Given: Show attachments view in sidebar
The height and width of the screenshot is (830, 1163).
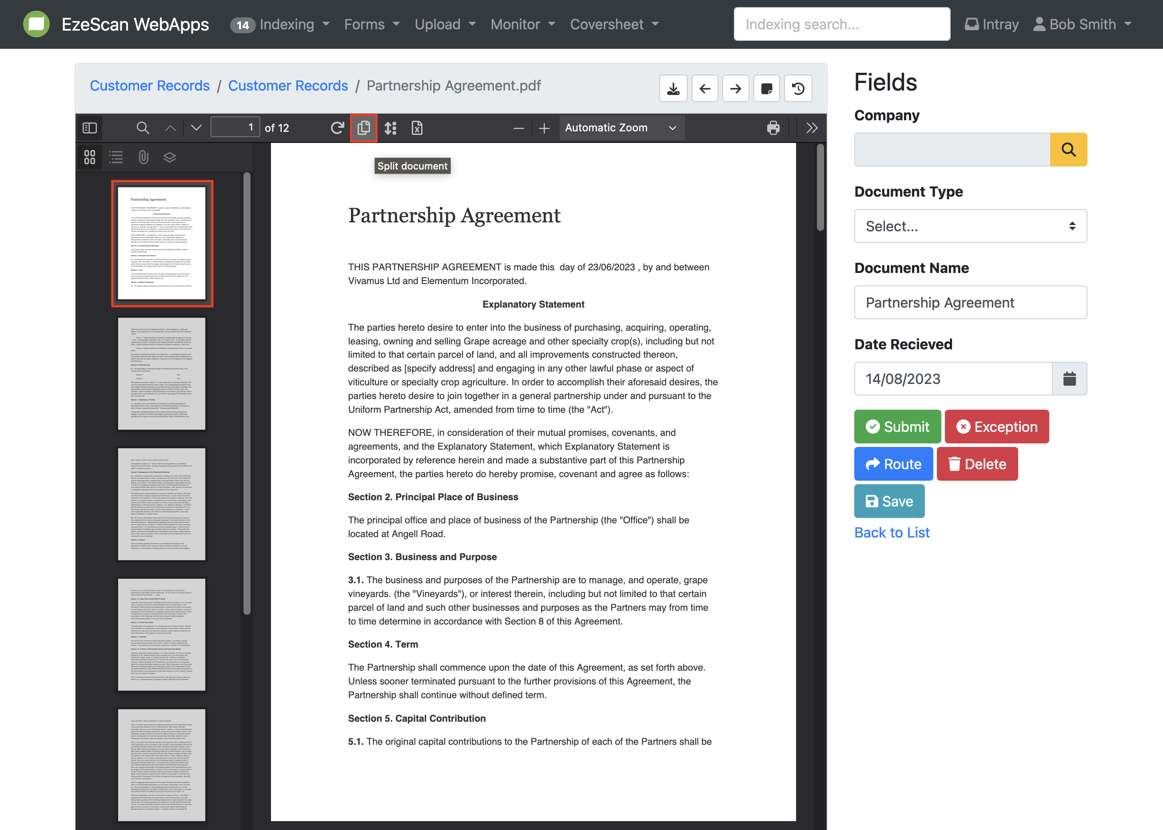Looking at the screenshot, I should 143,157.
